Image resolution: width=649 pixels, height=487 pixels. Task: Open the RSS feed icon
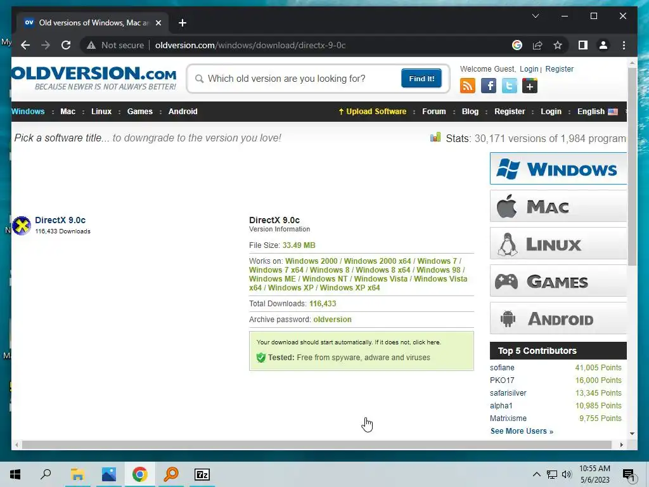click(x=467, y=86)
